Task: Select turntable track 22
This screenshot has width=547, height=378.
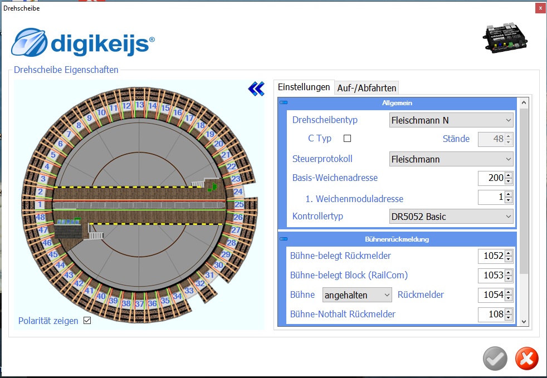Action: [x=232, y=166]
